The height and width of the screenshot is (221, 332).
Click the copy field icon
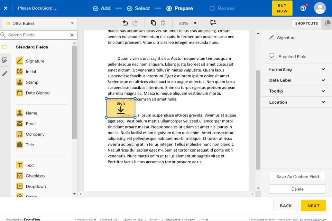153,23
